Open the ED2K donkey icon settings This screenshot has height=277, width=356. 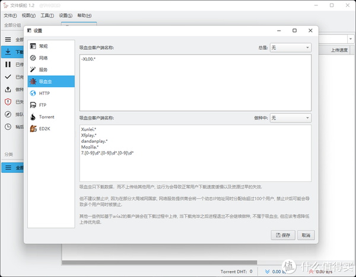(33, 128)
